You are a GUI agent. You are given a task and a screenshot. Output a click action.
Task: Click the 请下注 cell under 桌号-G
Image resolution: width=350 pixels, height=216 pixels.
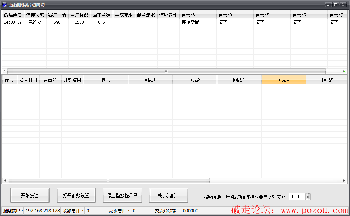309,22
